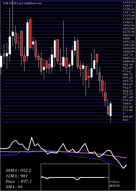Viewport: 136px width, 191px height.
Task: Click the white MACD line inside the boxed panel
Action: click(73, 178)
